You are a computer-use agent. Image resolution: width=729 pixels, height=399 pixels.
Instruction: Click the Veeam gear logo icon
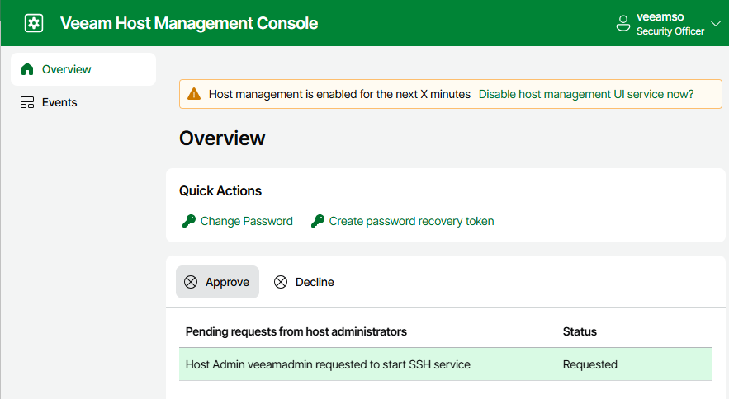tap(34, 23)
